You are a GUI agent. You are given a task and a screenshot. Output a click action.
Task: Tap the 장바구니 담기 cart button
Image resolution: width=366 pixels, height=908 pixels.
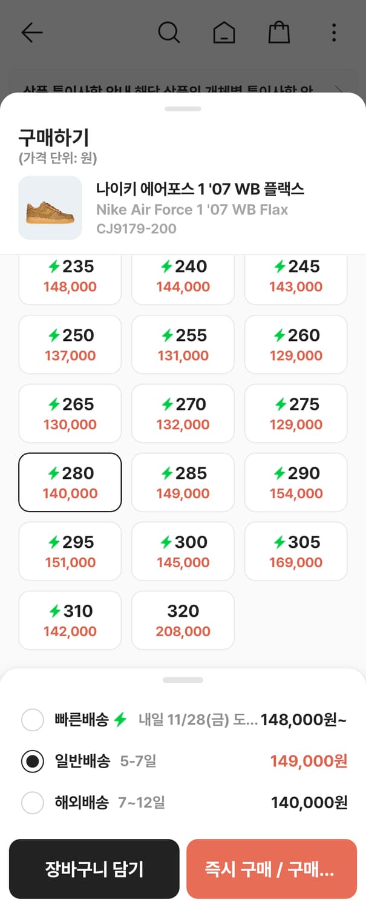94,869
